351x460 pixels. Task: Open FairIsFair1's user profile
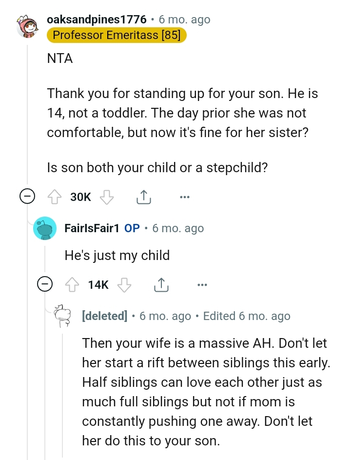point(92,228)
